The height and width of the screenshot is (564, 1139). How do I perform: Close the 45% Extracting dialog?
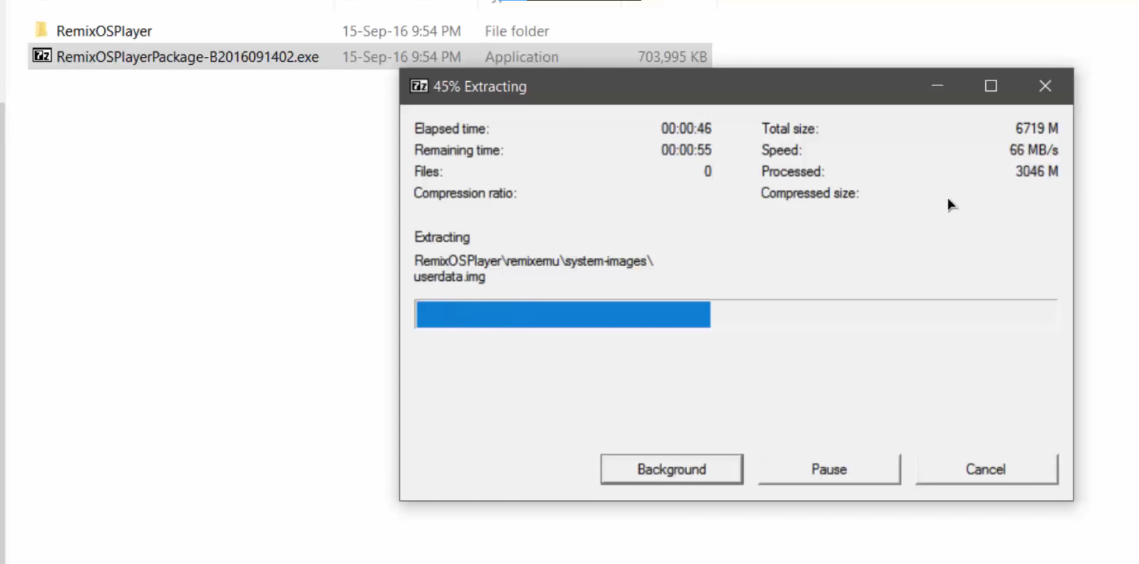(x=1045, y=86)
